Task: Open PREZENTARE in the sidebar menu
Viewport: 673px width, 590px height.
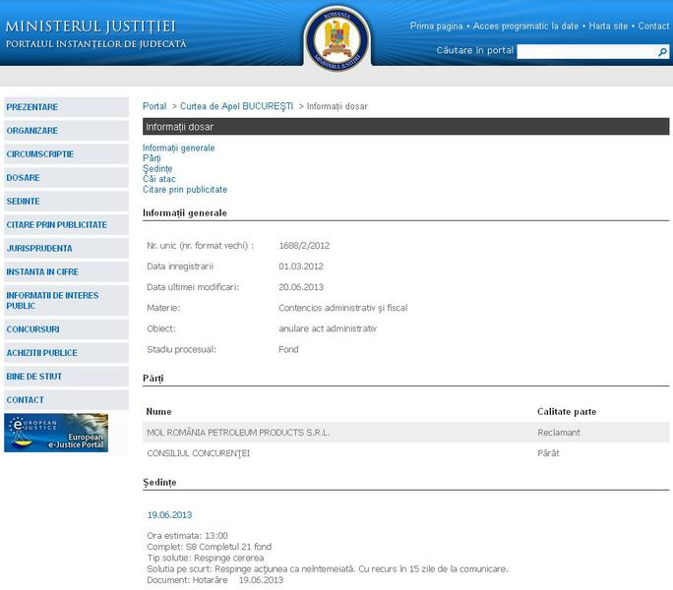Action: tap(32, 107)
